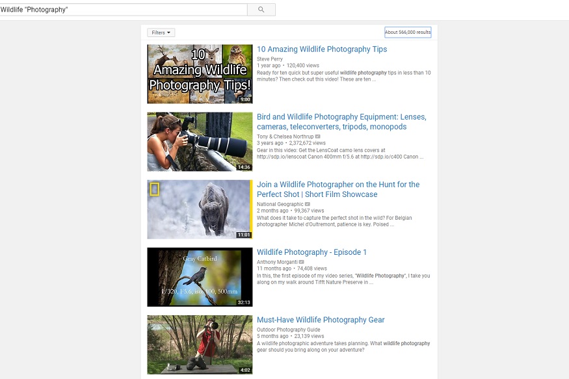This screenshot has width=569, height=379.
Task: Click description starting What does it take
Action: pyautogui.click(x=334, y=221)
